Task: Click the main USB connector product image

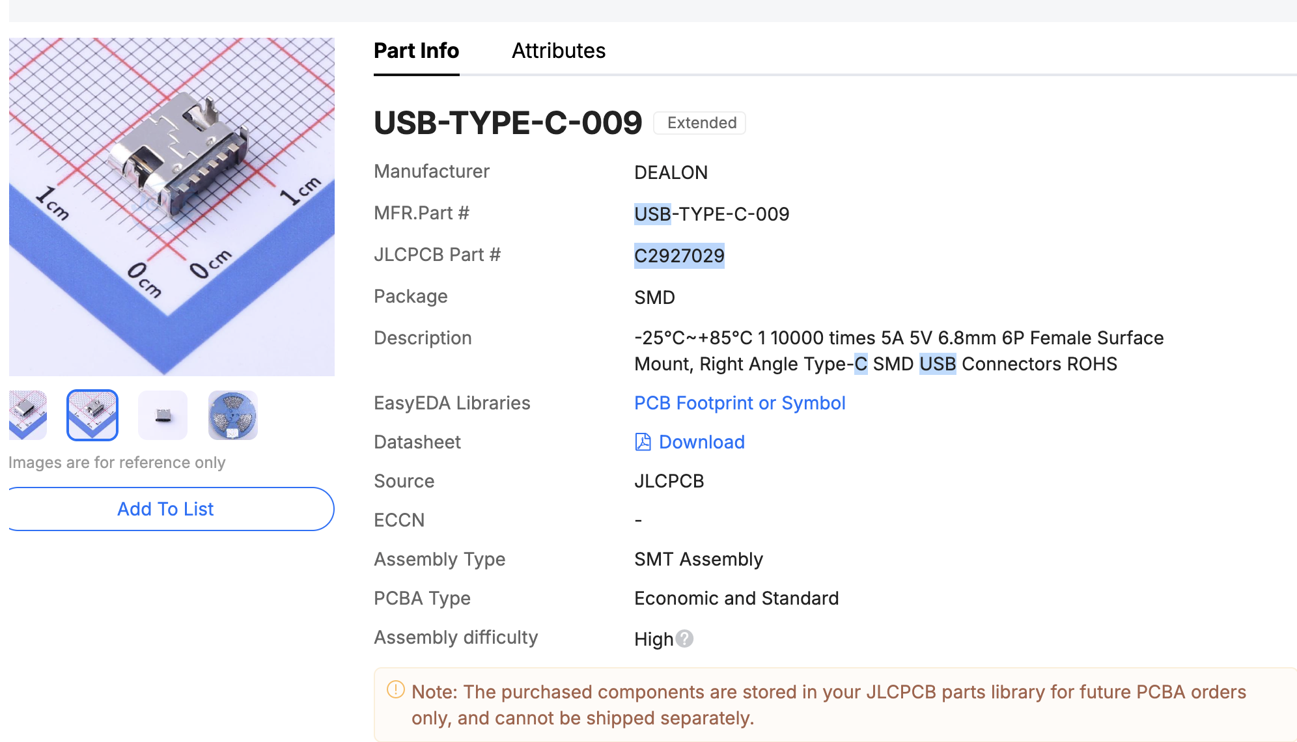Action: pyautogui.click(x=172, y=207)
